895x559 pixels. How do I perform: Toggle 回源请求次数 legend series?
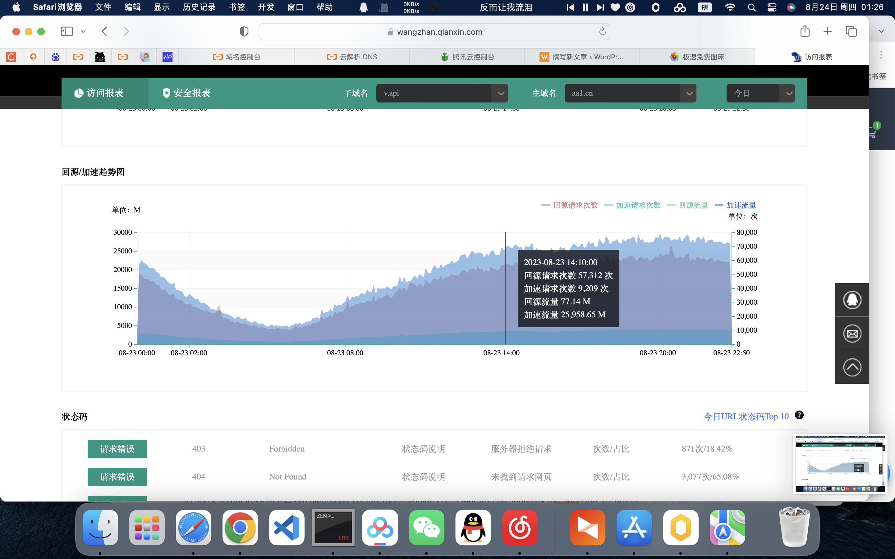click(570, 205)
